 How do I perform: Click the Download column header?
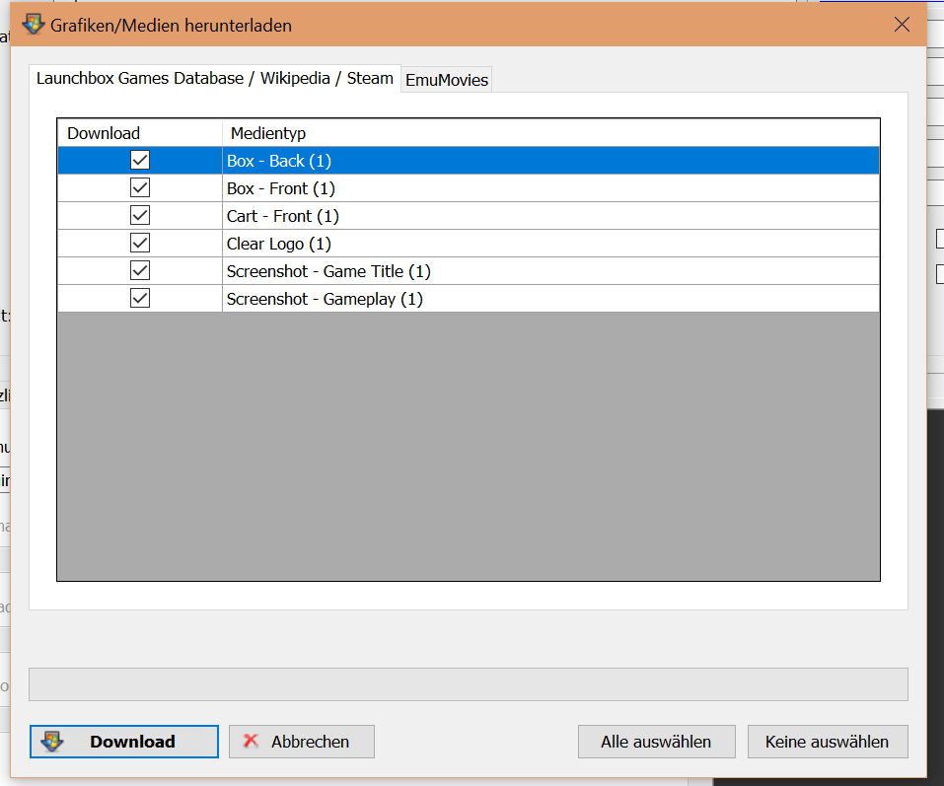140,133
